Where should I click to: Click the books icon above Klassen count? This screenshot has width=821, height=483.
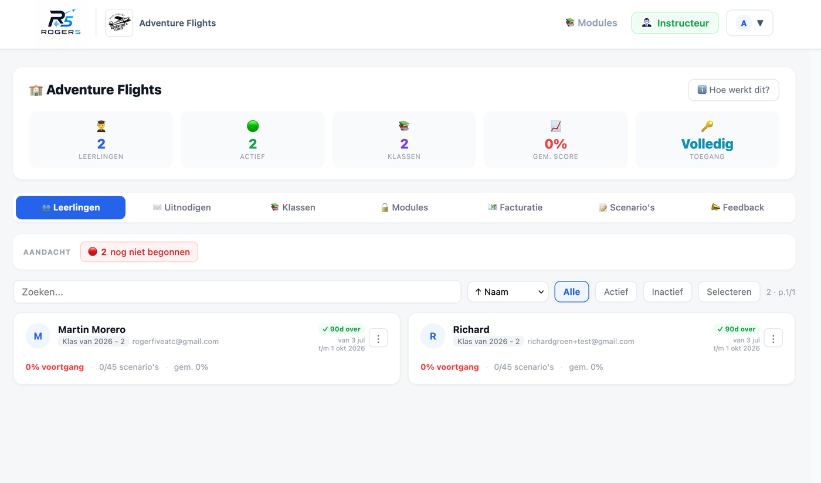tap(404, 126)
